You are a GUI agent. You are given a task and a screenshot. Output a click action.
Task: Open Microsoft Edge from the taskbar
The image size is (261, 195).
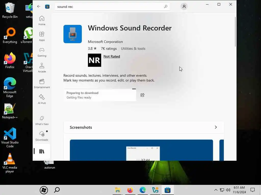click(143, 190)
